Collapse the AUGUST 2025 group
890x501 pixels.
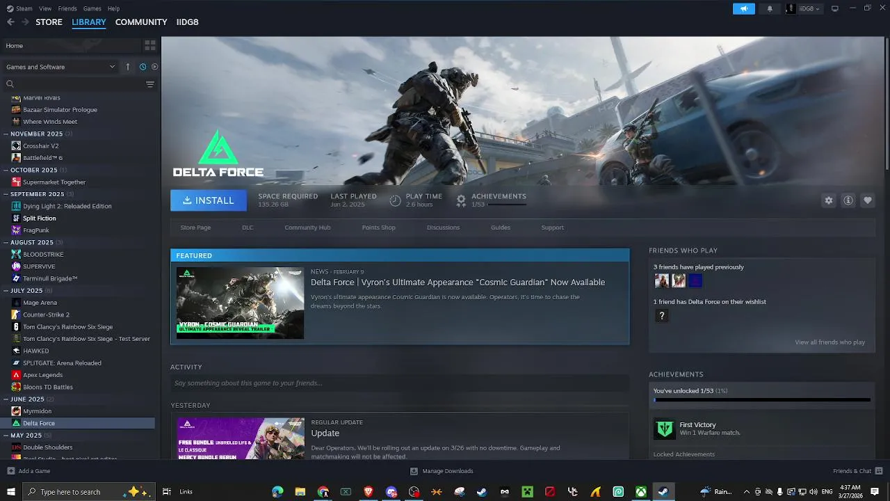[6, 242]
